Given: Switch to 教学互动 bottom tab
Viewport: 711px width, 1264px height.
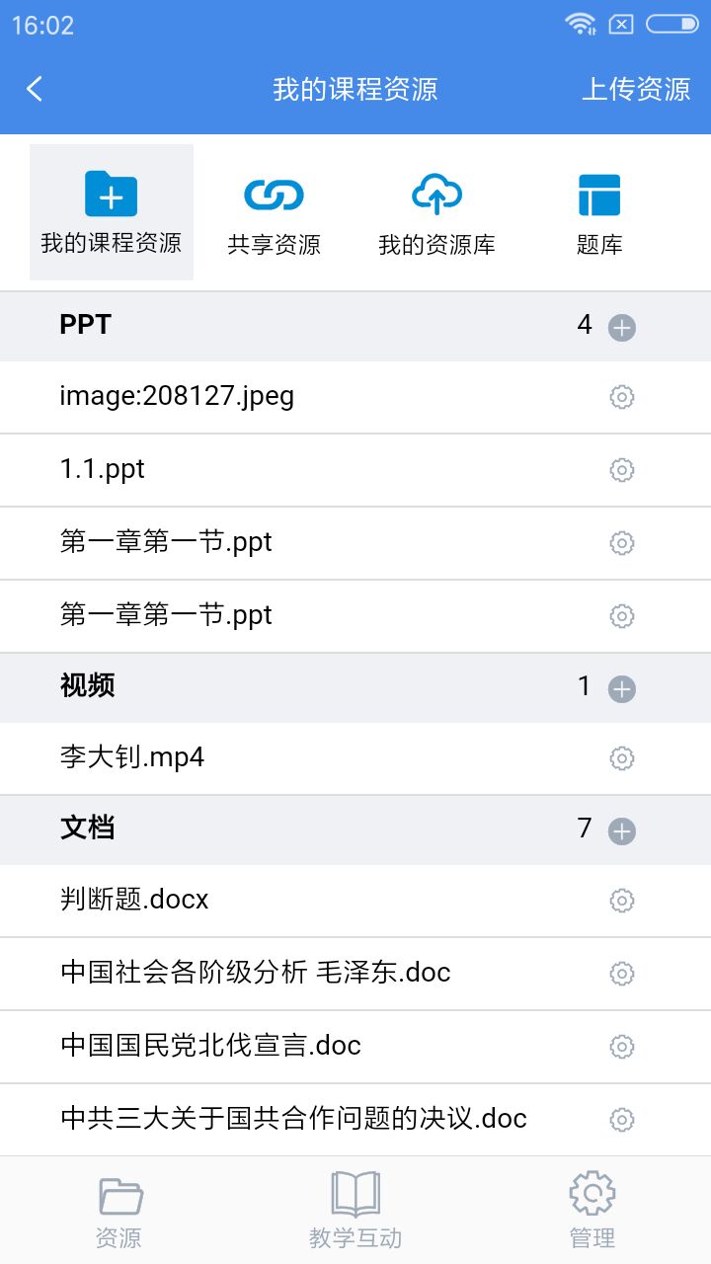Looking at the screenshot, I should click(355, 1211).
